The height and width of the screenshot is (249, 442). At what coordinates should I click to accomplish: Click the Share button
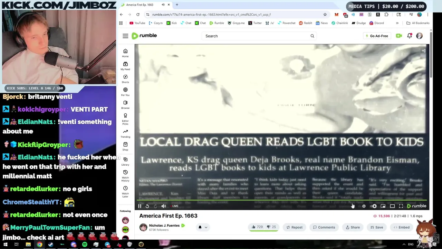(x=353, y=227)
